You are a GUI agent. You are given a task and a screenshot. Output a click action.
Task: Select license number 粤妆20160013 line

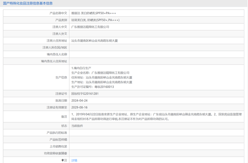coord(92,87)
